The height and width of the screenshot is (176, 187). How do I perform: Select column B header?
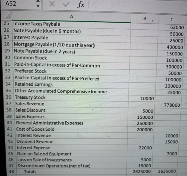pos(145,19)
